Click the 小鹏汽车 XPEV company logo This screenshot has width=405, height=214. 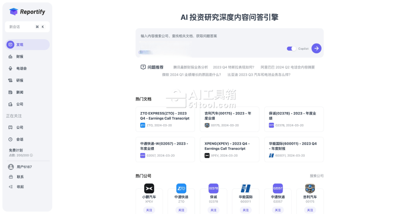(149, 189)
